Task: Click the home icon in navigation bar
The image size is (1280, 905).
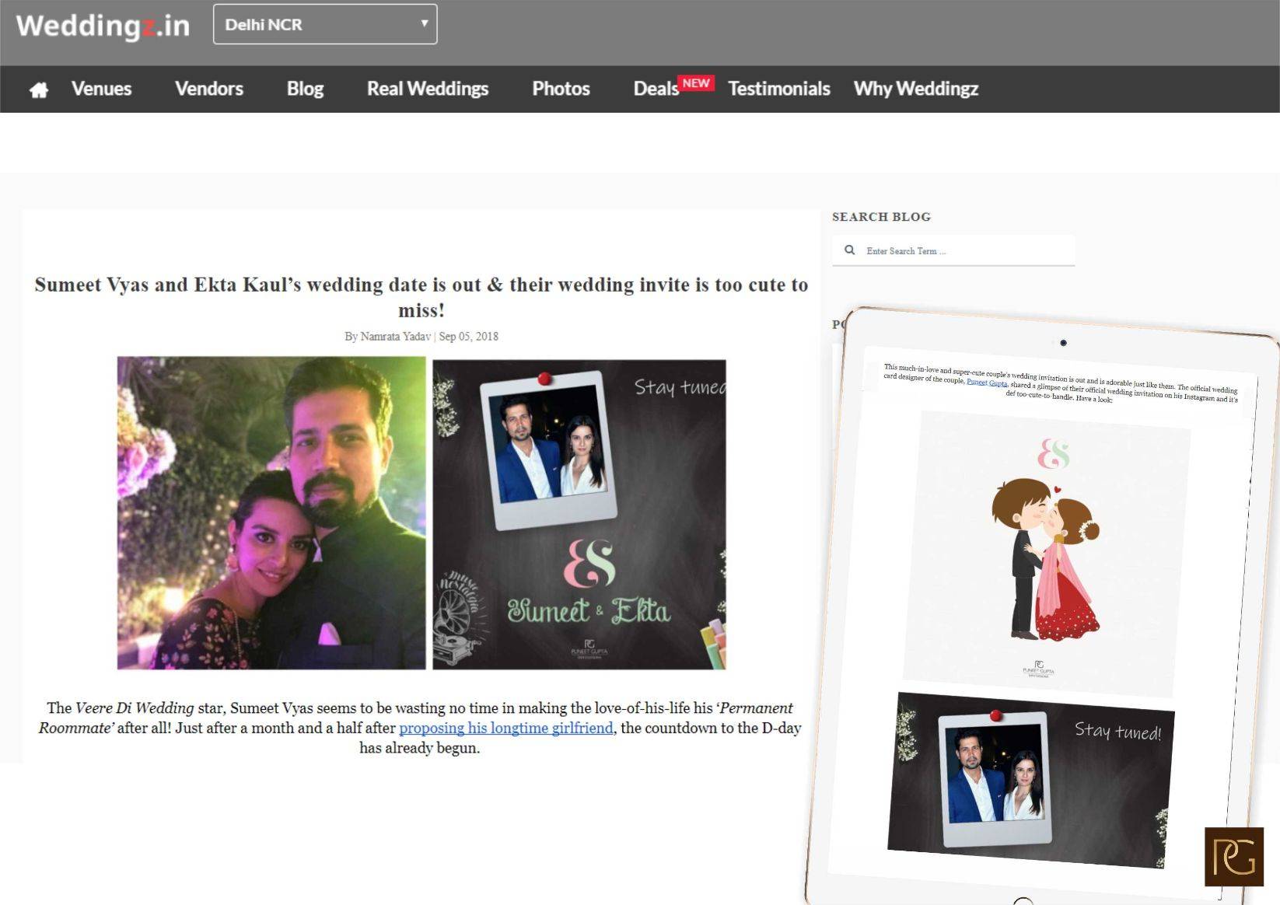Action: (38, 90)
